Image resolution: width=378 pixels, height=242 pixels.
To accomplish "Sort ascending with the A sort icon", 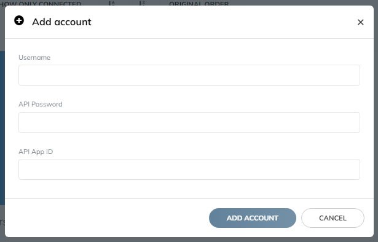I will 112,3.
